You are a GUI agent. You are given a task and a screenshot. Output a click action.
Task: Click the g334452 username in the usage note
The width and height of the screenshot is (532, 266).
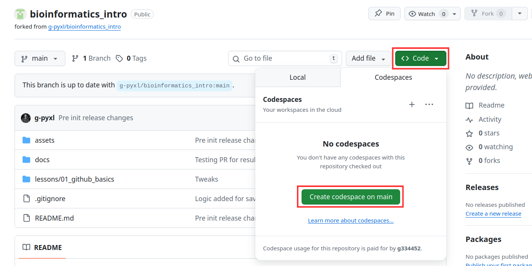point(409,248)
